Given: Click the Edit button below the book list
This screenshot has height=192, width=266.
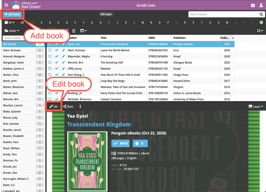Looking at the screenshot, I should point(53,106).
